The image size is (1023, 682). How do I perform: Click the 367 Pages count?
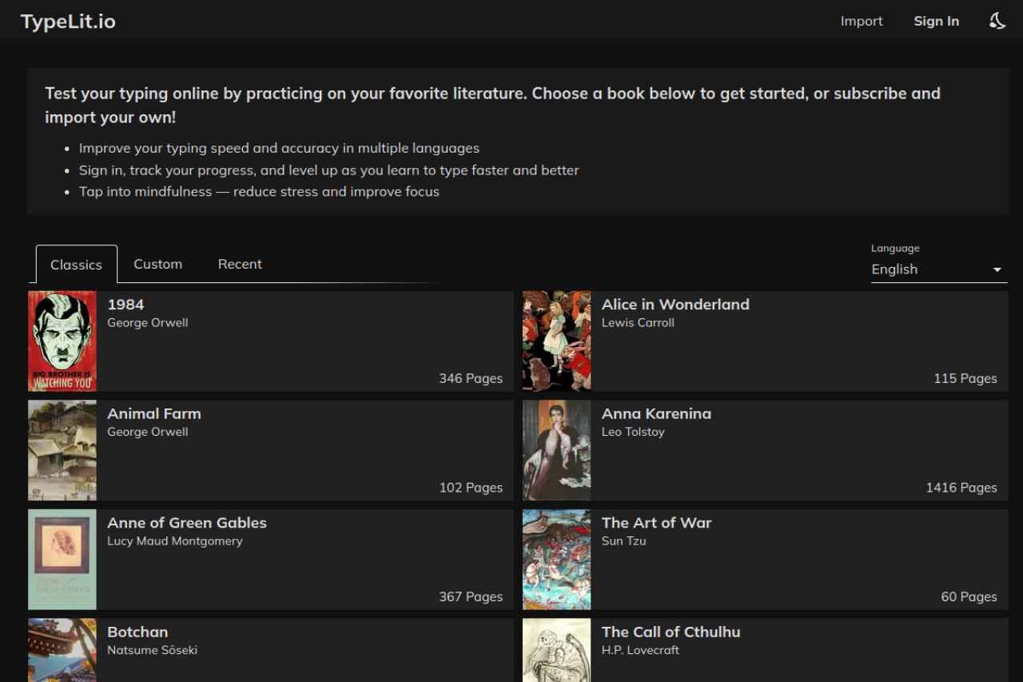[x=471, y=597]
